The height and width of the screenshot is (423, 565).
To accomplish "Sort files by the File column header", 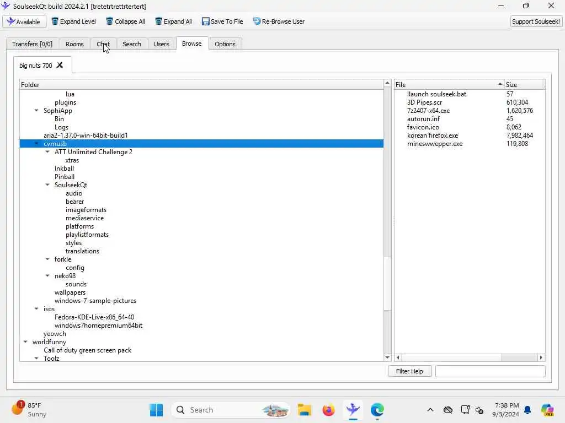I will [x=449, y=84].
